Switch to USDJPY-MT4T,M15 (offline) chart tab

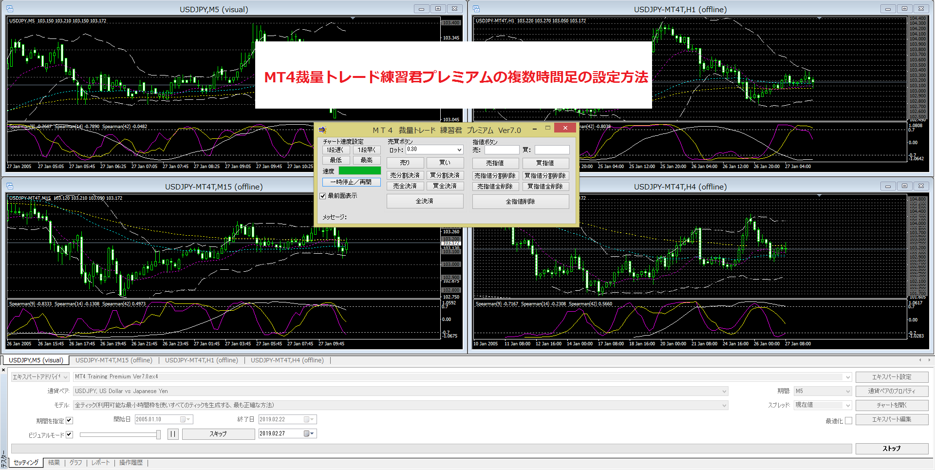(x=114, y=360)
